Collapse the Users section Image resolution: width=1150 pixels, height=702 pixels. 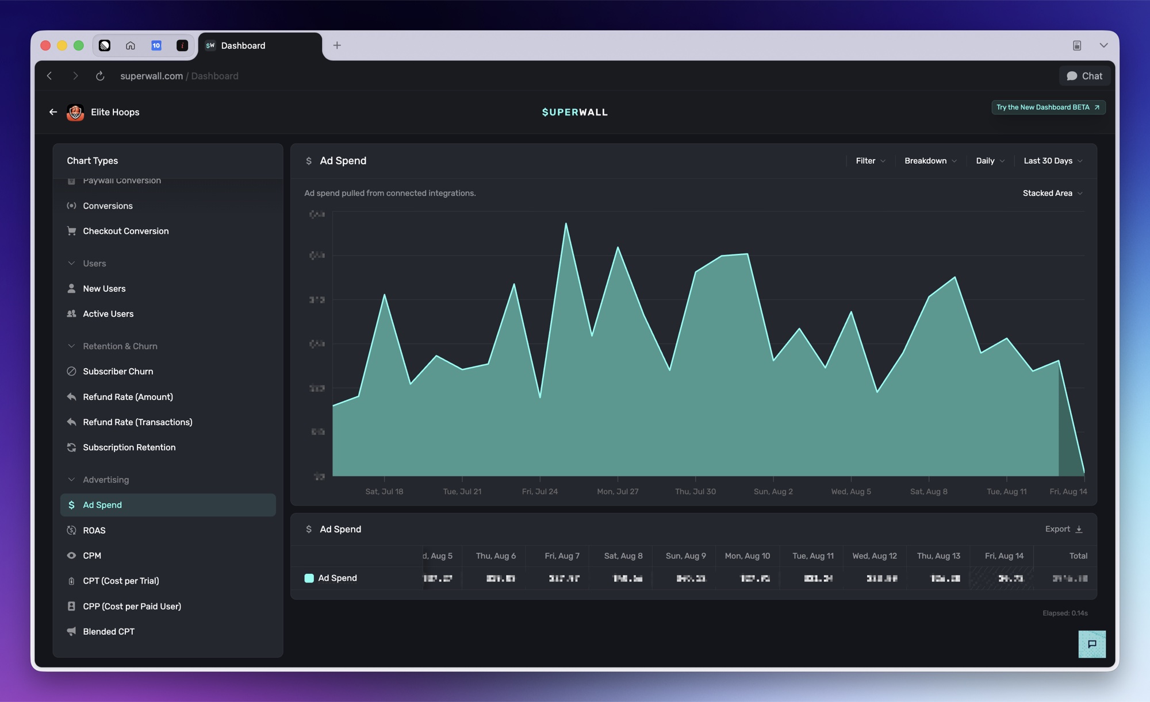click(71, 263)
